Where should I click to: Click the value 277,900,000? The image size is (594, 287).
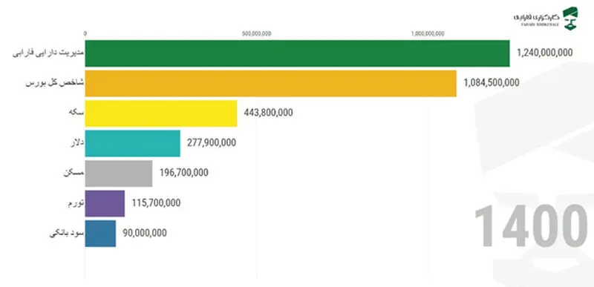click(x=212, y=142)
